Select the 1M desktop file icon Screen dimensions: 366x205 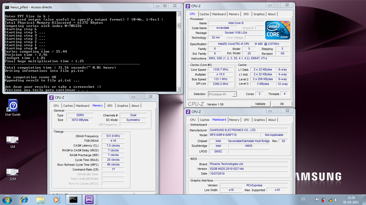click(x=13, y=142)
